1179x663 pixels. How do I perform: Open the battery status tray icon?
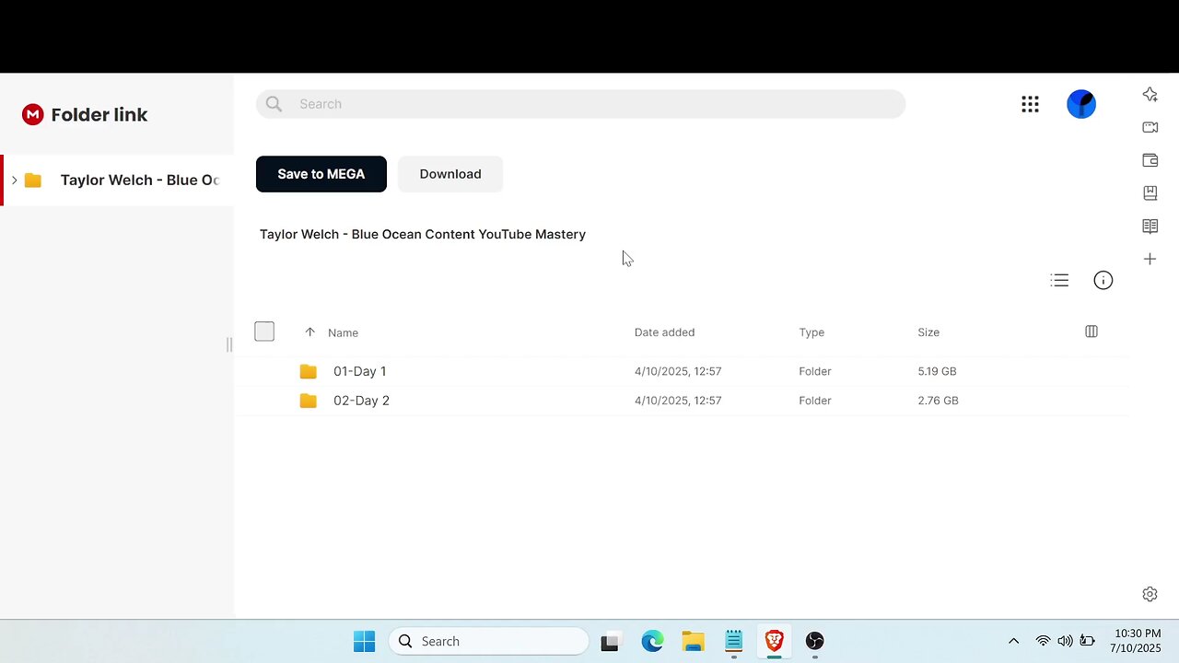(x=1087, y=641)
